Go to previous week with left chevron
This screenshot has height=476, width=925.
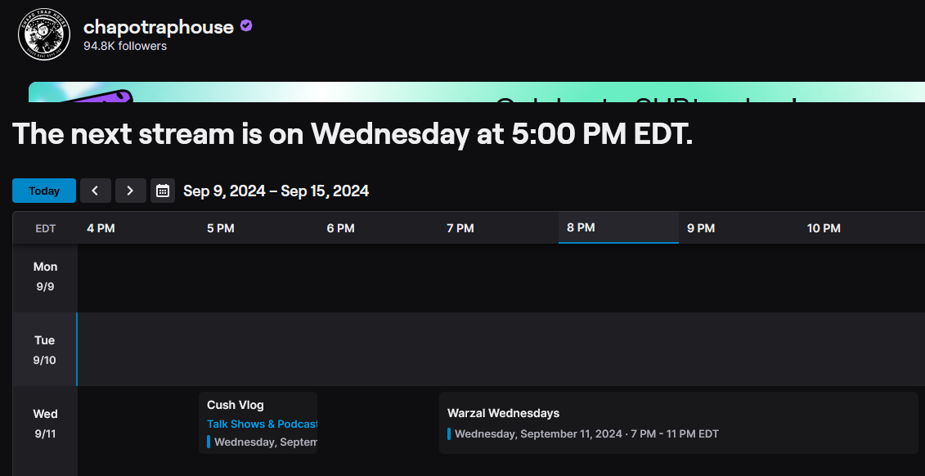(x=95, y=191)
